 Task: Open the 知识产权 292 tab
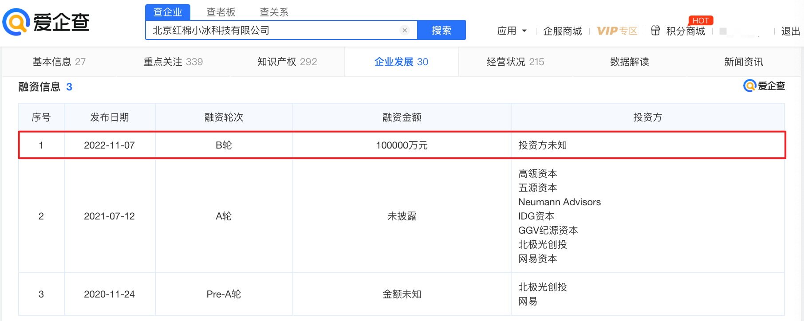click(x=287, y=62)
